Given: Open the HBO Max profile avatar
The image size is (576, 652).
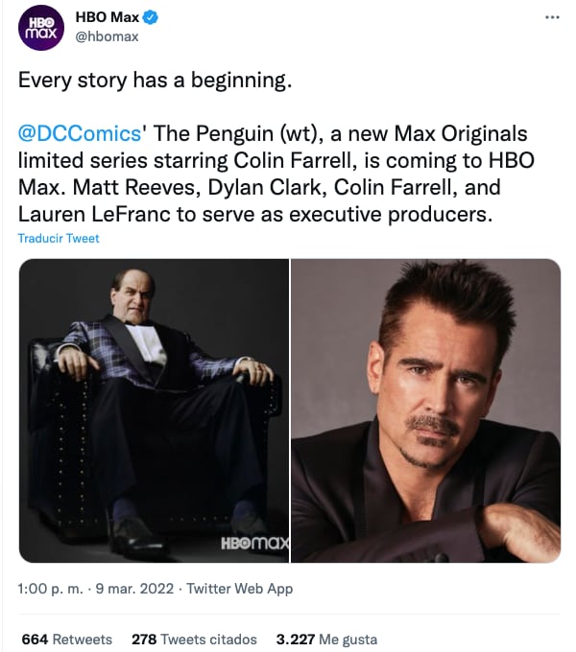Looking at the screenshot, I should 40,30.
